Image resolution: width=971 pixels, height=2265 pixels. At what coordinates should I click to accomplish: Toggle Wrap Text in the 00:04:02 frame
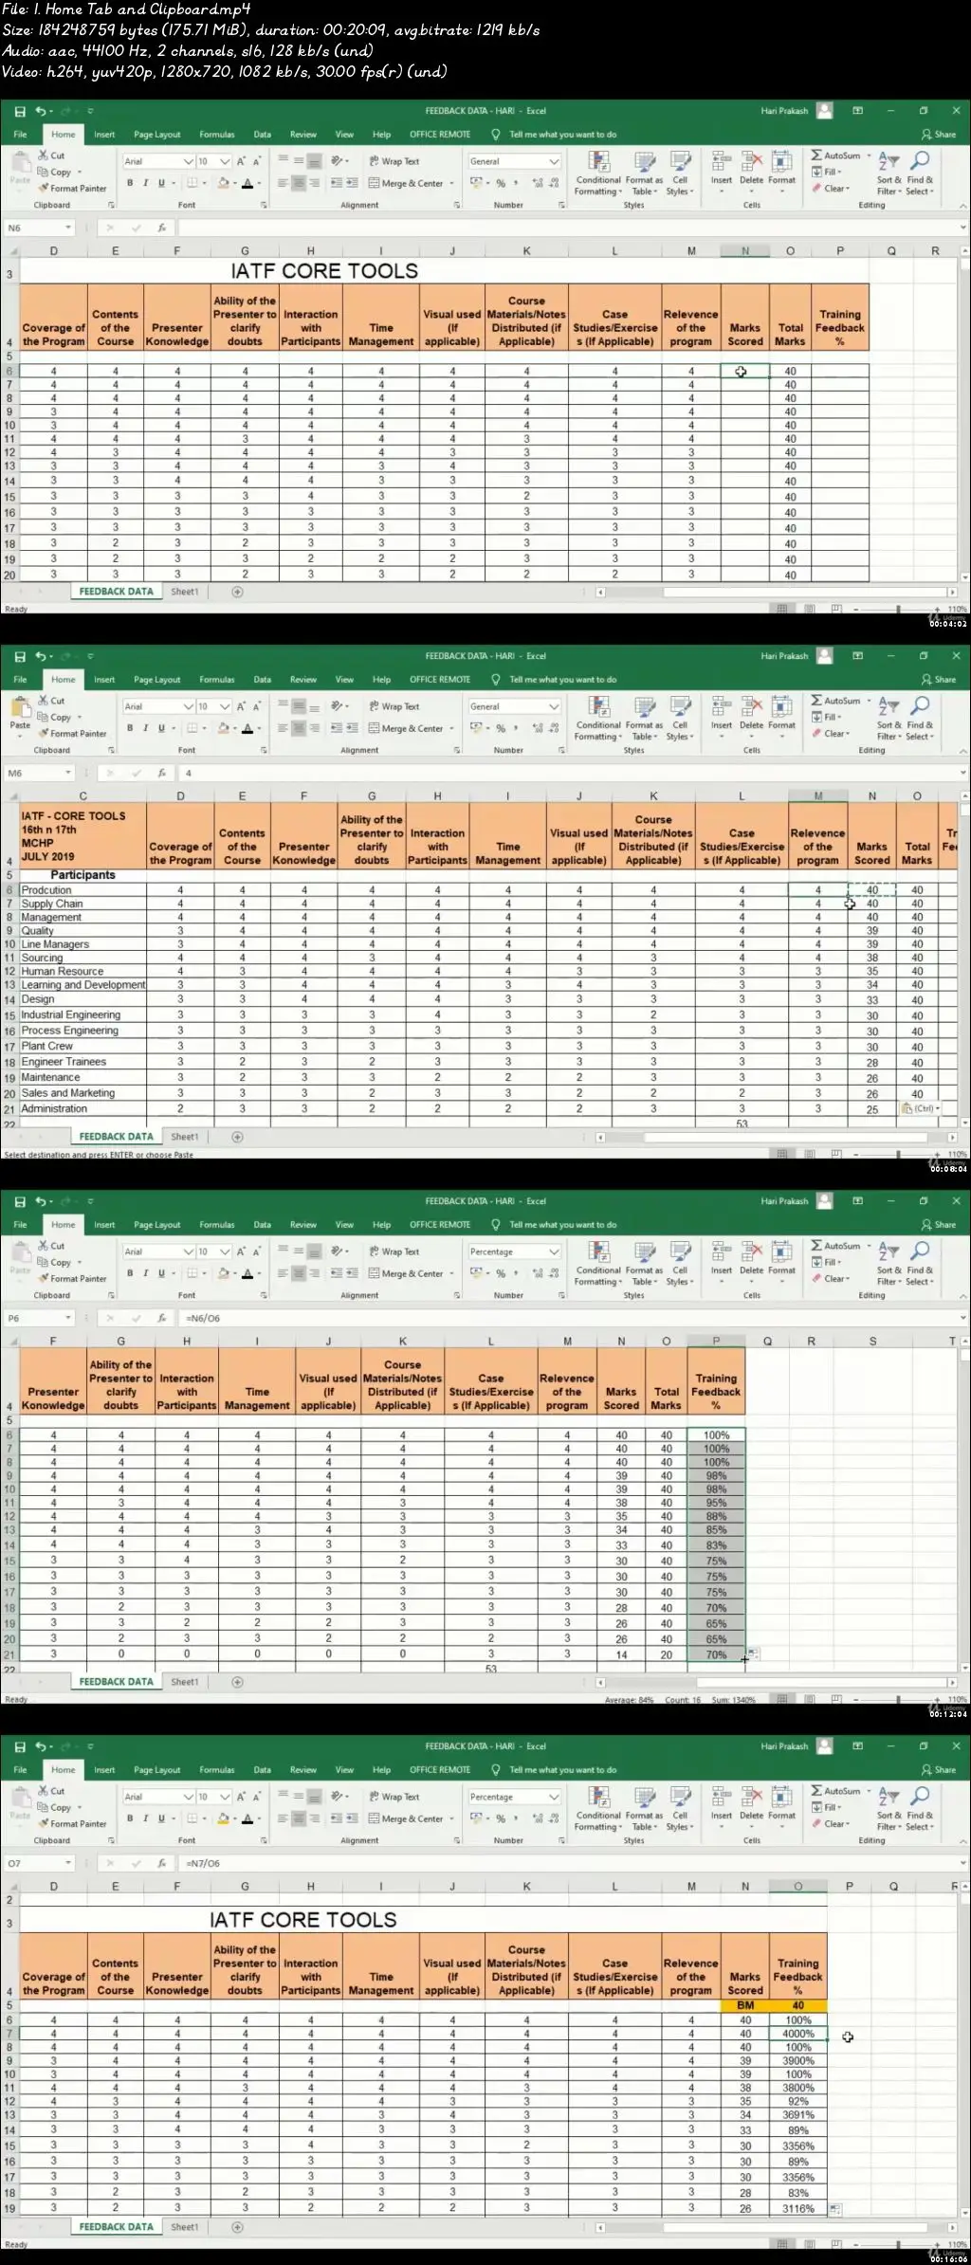pos(394,161)
